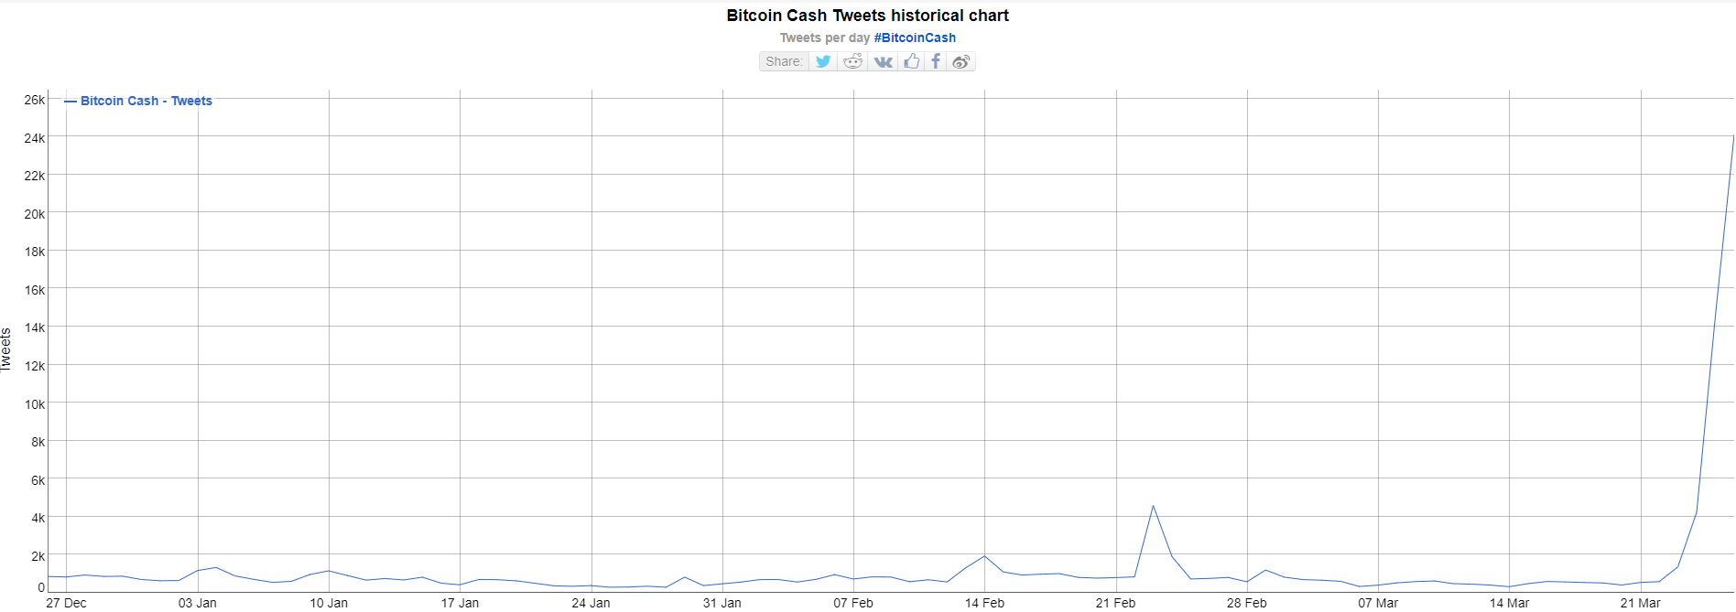Screen dimensions: 1736x612
Task: Share the chart on Weibo
Action: pos(960,61)
